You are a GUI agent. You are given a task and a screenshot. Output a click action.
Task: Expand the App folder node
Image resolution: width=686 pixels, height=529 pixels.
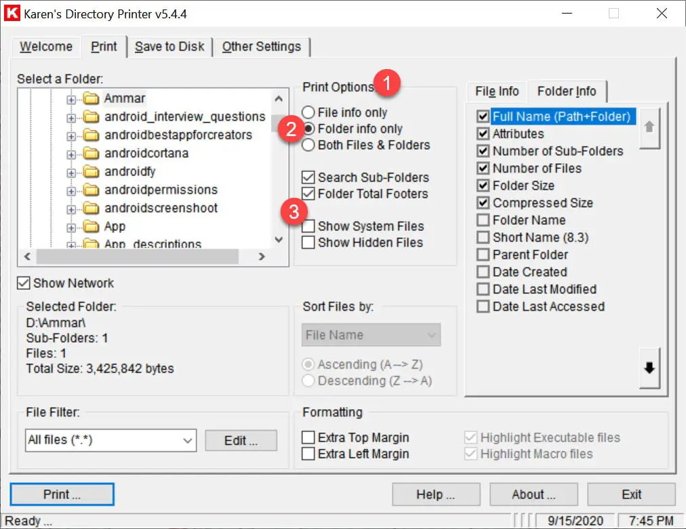pos(71,228)
